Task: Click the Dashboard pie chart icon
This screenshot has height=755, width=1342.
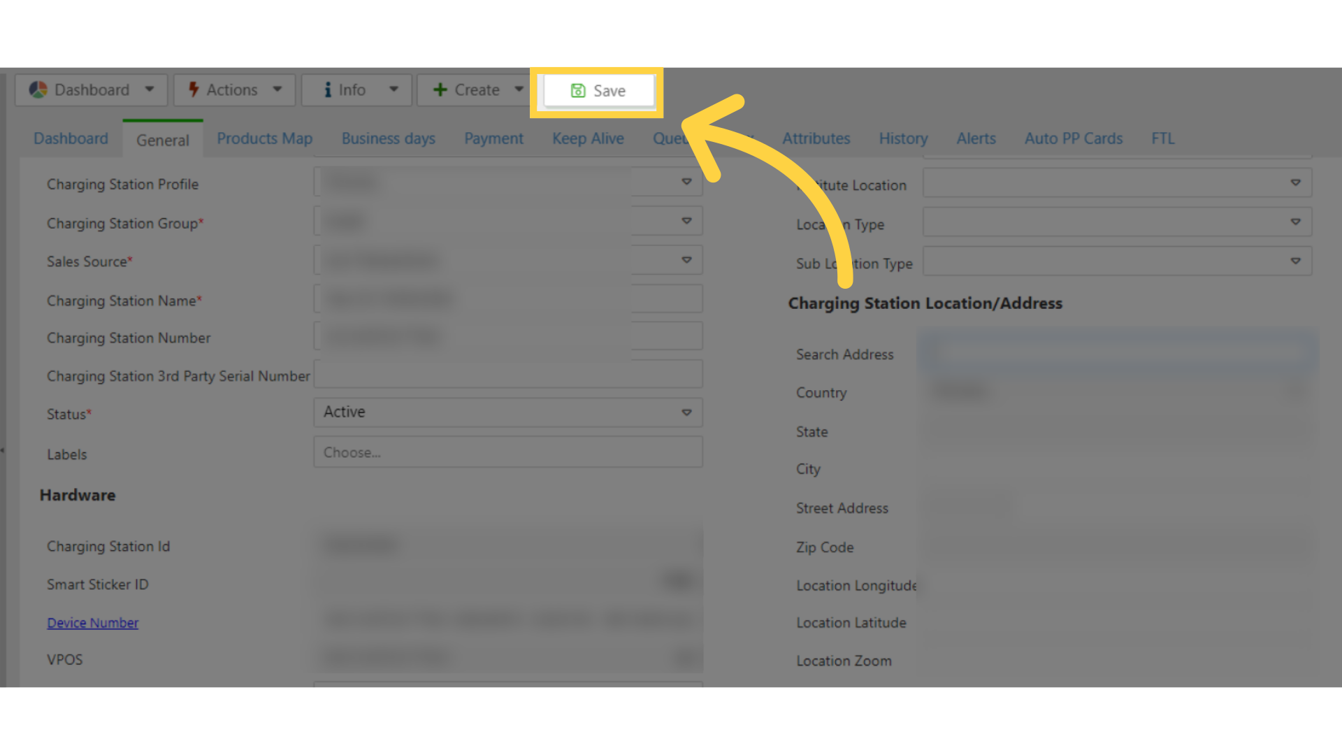Action: [x=38, y=90]
